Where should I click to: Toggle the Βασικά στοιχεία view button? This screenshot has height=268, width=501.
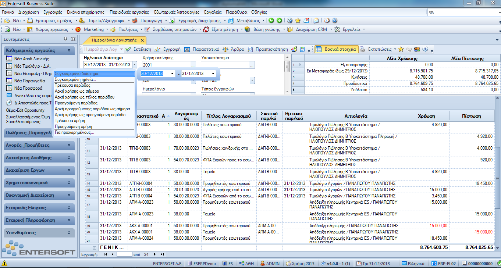tap(336, 49)
